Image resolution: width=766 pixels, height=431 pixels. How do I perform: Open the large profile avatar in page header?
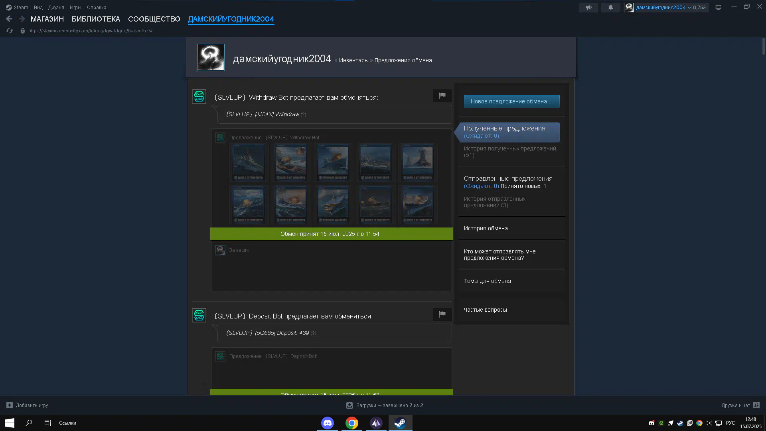point(211,57)
